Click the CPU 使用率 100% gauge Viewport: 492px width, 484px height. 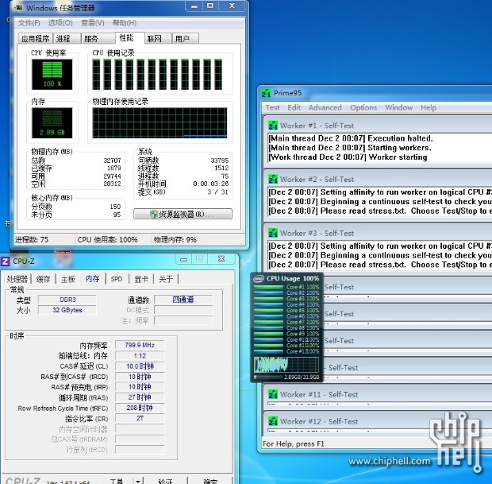(52, 75)
